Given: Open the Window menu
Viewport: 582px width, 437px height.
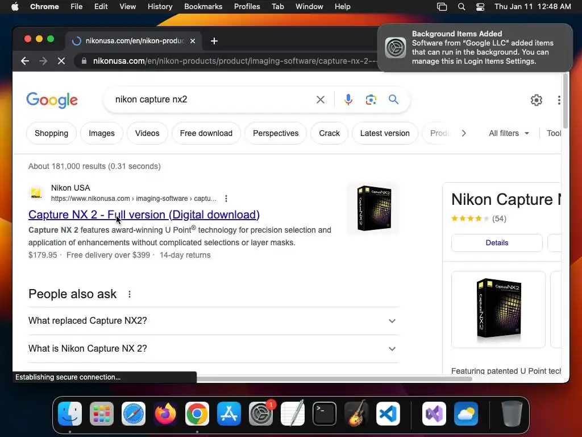Looking at the screenshot, I should click(x=309, y=7).
